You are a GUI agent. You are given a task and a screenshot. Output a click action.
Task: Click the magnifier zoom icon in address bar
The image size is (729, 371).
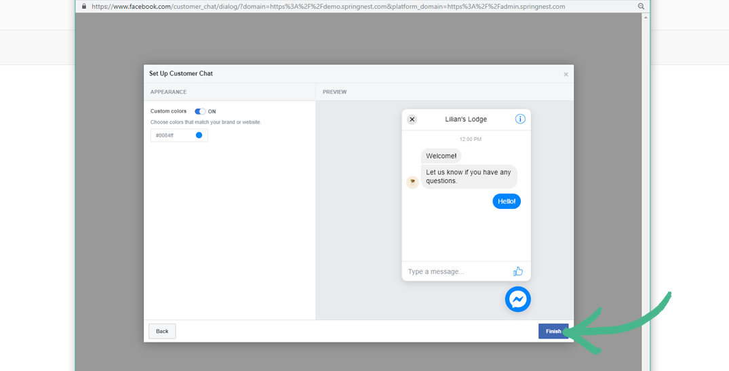(x=641, y=6)
